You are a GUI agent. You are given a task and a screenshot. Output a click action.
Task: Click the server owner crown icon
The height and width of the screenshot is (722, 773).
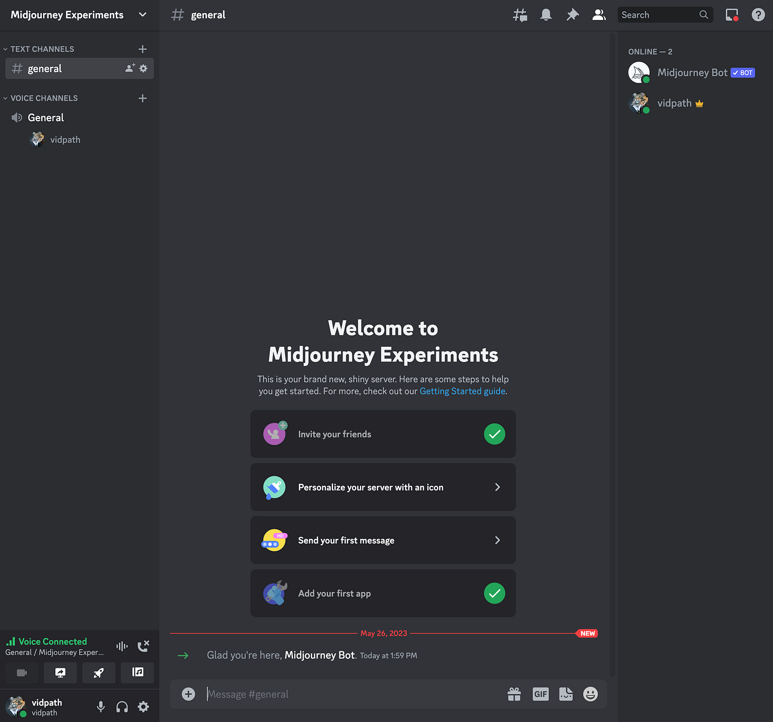click(699, 104)
